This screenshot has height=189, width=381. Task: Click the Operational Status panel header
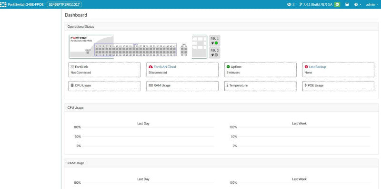click(221, 26)
